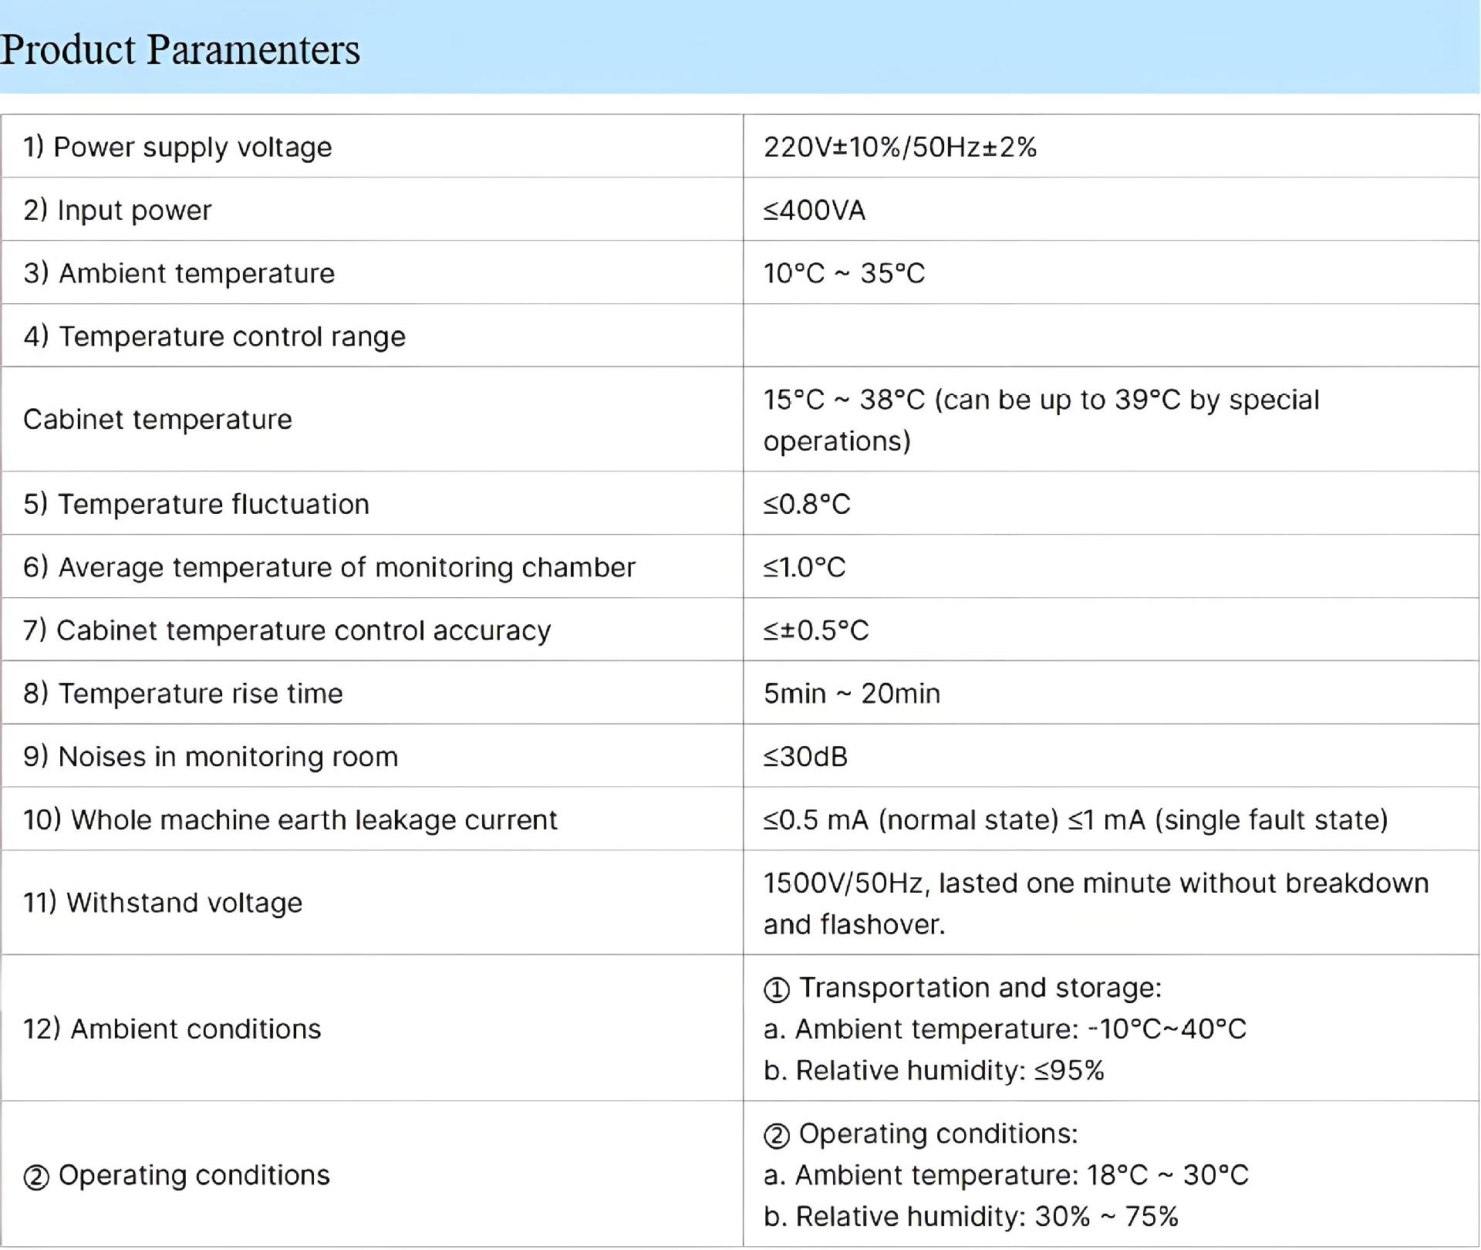
Task: Click "Average temperature of monitoring chamber" label
Action: pyautogui.click(x=329, y=567)
